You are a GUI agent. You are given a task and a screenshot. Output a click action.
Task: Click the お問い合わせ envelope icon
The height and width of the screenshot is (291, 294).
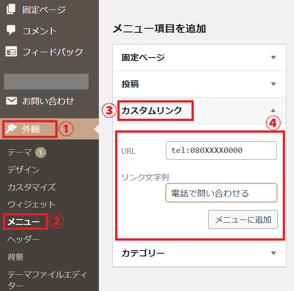(11, 101)
